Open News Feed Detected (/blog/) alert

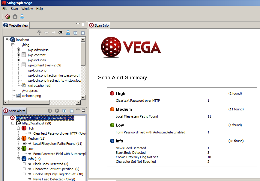[x=54, y=179]
